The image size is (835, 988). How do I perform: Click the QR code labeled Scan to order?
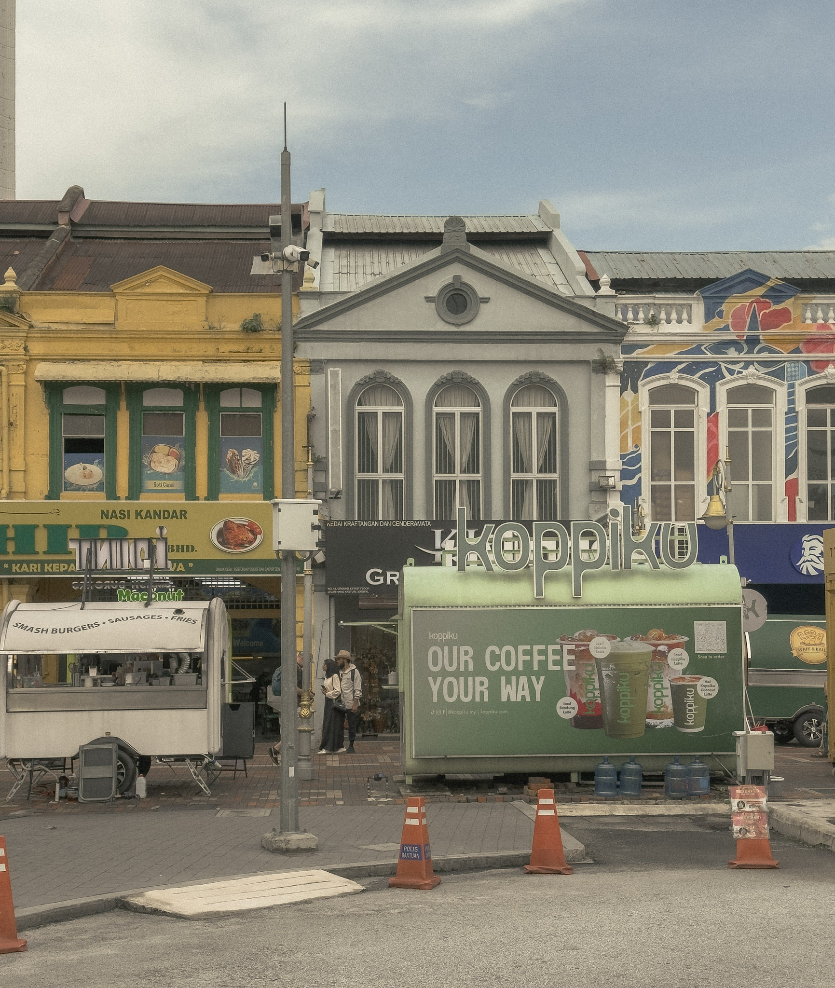tap(711, 636)
